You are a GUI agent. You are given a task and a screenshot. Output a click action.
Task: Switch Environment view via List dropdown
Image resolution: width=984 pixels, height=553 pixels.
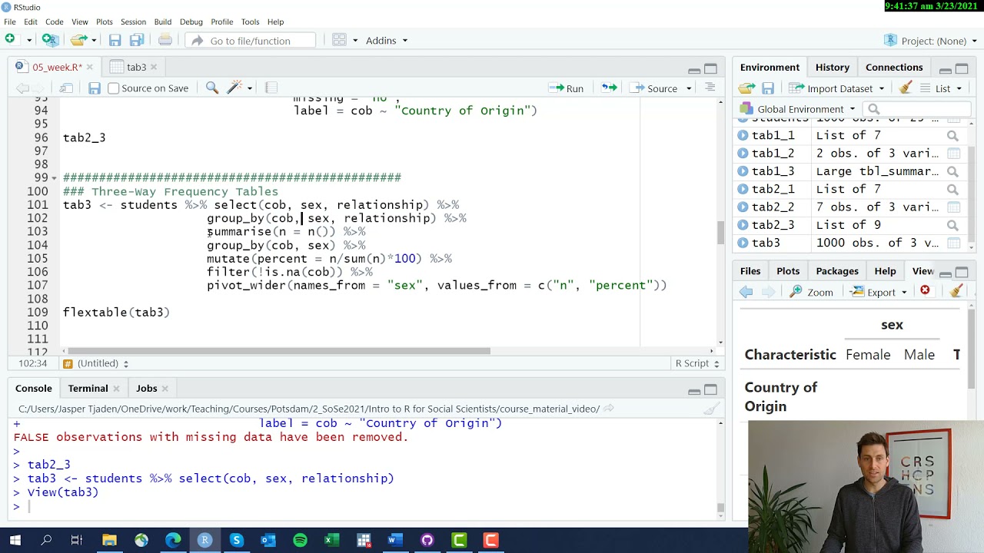[x=940, y=88]
